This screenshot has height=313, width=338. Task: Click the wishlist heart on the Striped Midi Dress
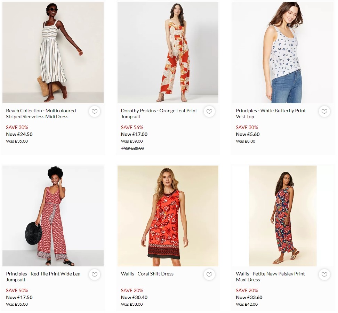click(94, 112)
